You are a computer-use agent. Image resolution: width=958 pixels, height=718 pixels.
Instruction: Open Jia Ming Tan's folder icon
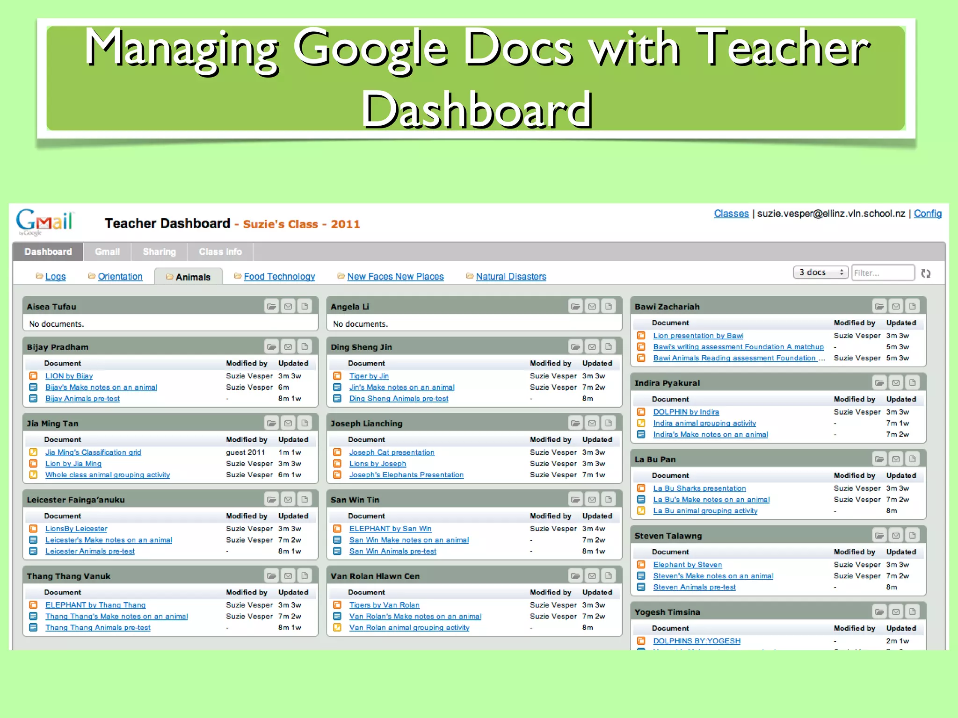point(271,423)
